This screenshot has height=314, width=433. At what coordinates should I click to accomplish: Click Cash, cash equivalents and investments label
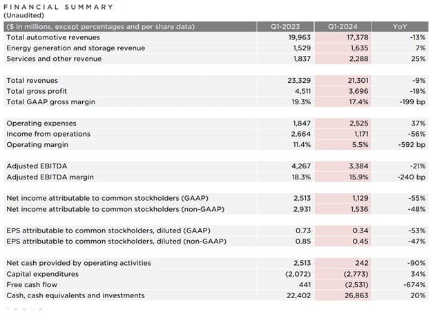tap(75, 296)
